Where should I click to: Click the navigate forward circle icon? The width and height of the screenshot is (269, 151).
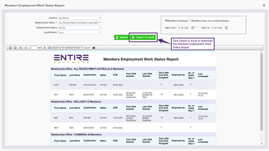click(15, 48)
